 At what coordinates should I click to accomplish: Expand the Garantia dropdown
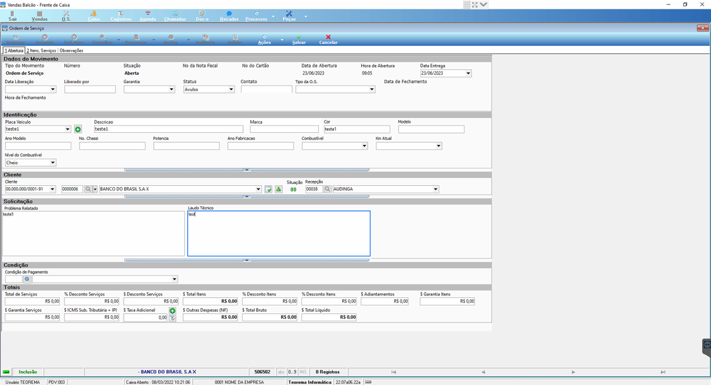pos(171,89)
